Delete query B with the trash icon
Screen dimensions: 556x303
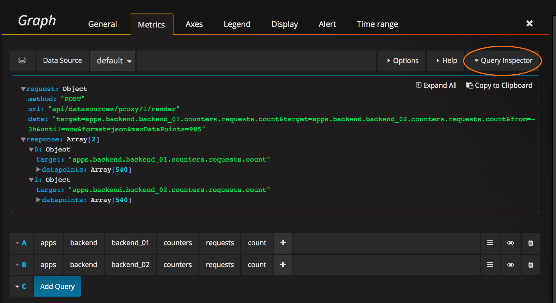click(x=531, y=265)
